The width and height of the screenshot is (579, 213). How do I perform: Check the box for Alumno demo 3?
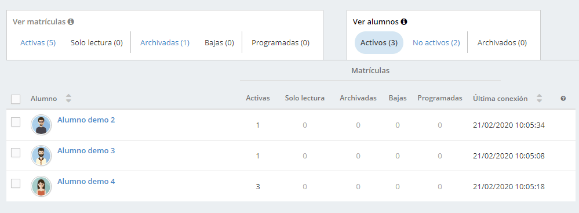click(16, 153)
